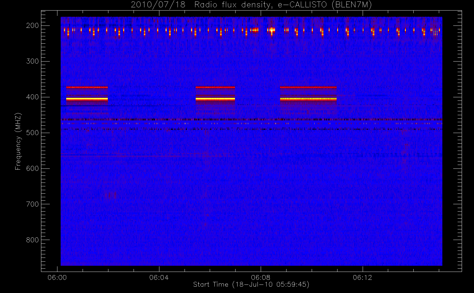Click the 400 frequency tick label
Viewport: 474px width, 293px height.
33,97
